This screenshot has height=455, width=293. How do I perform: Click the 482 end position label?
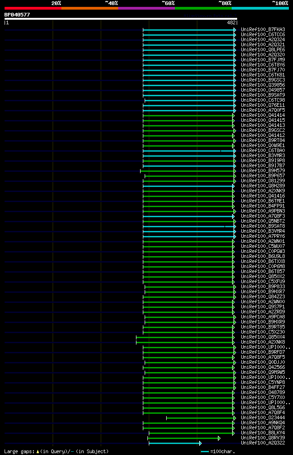pyautogui.click(x=231, y=22)
